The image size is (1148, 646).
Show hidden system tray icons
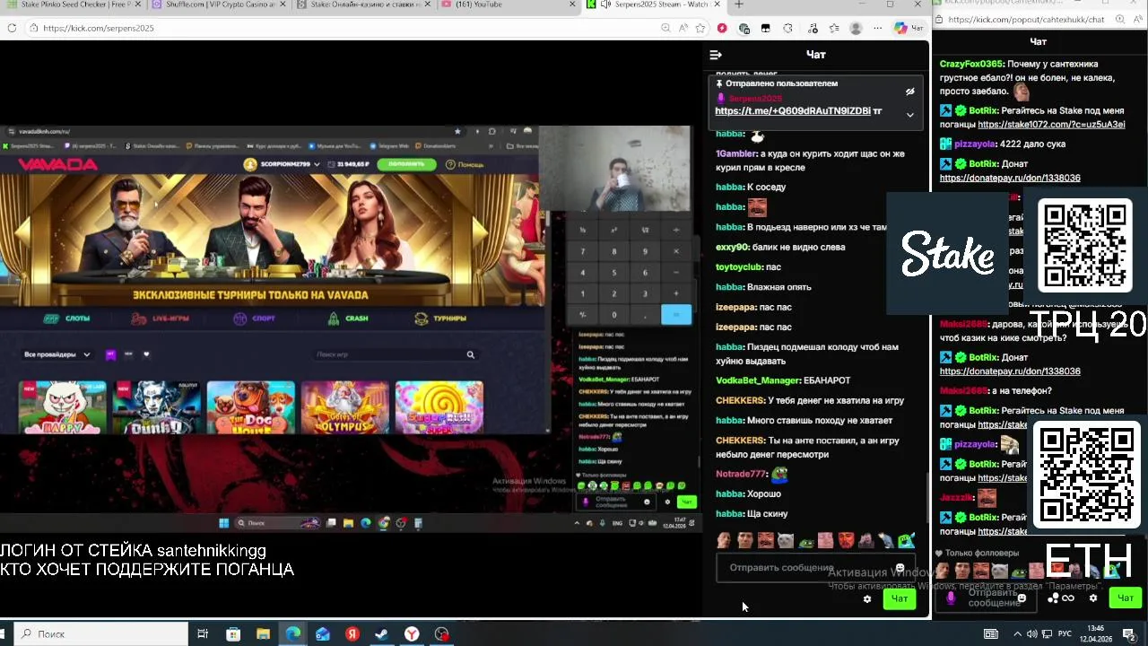(1018, 634)
